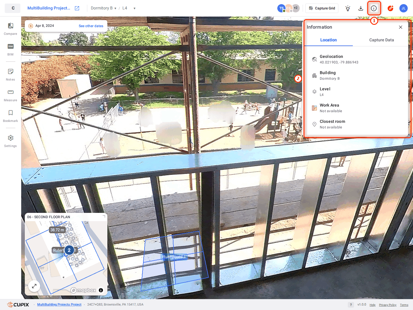Click the capture date camera icon
Viewport: 413px width, 310px height.
click(31, 26)
